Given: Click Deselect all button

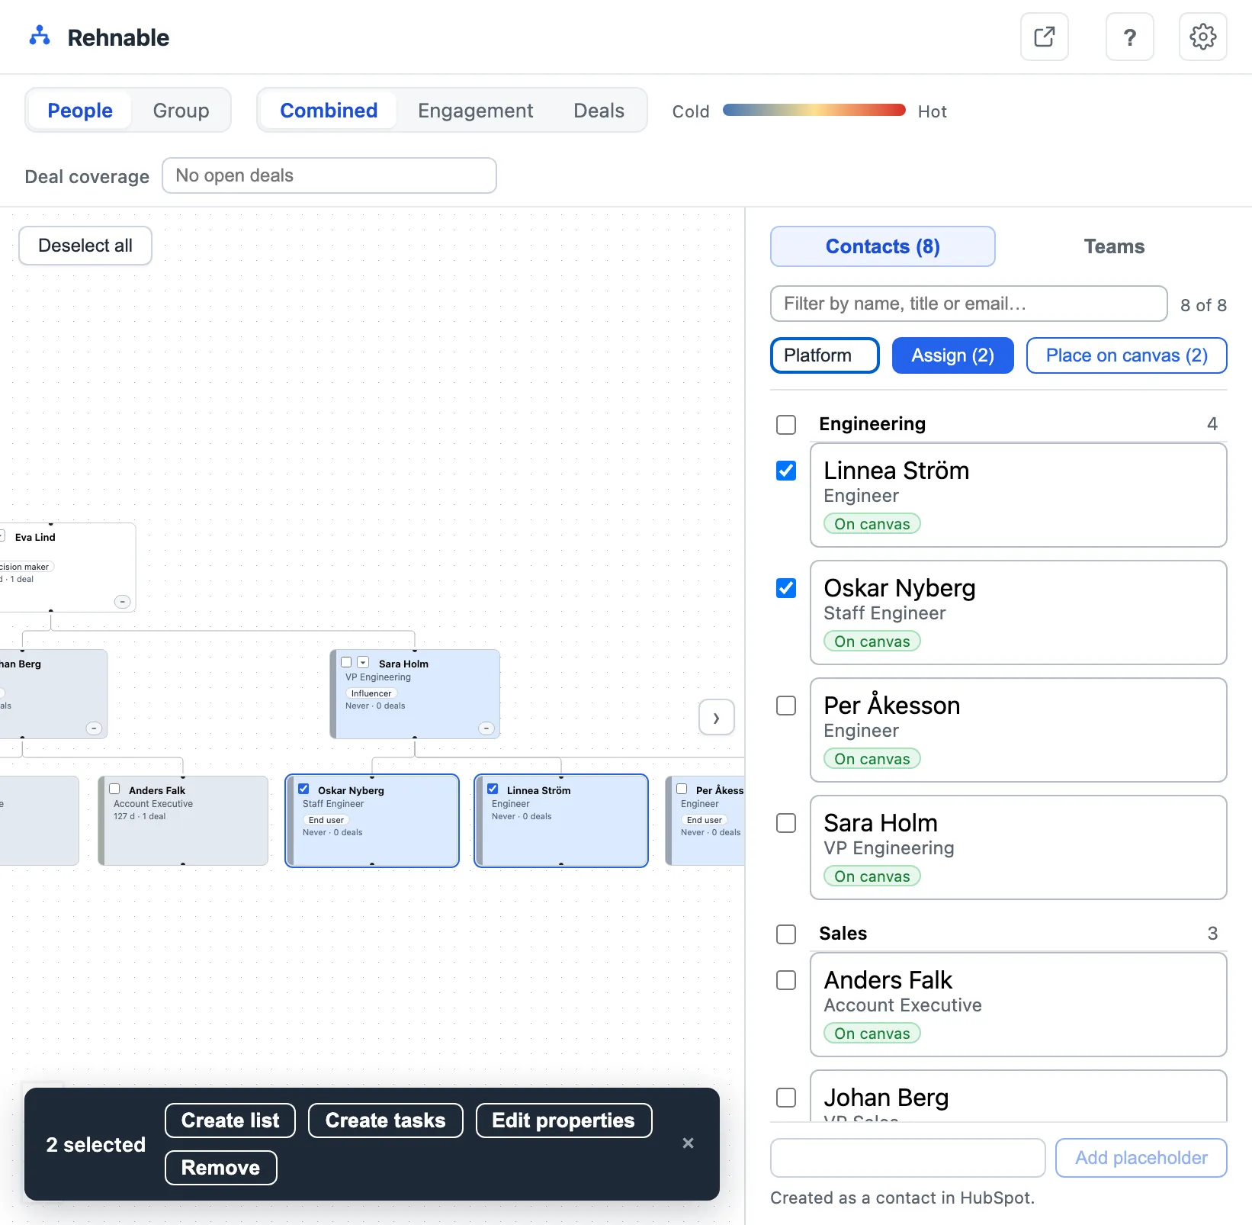Looking at the screenshot, I should pos(85,246).
